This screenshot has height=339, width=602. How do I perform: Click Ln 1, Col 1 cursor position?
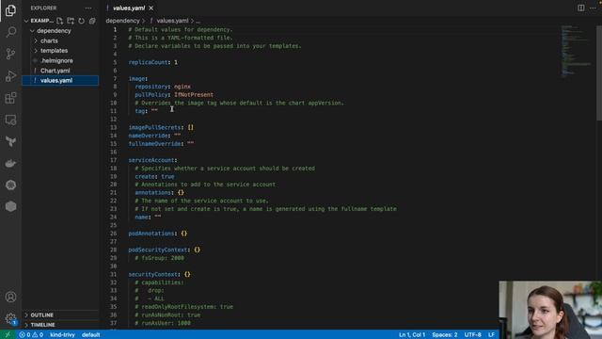pos(412,335)
